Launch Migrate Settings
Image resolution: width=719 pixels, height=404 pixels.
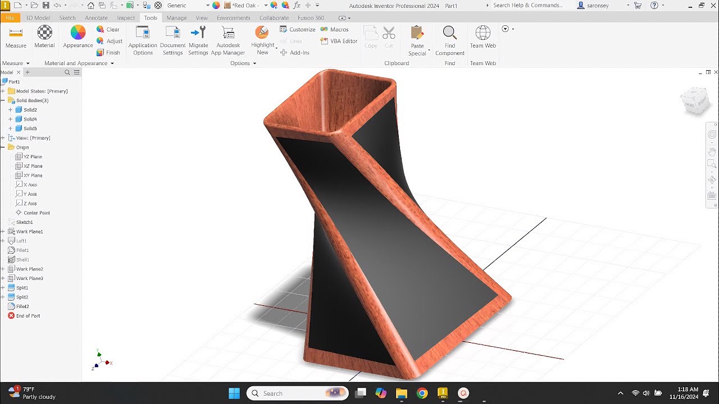coord(198,41)
